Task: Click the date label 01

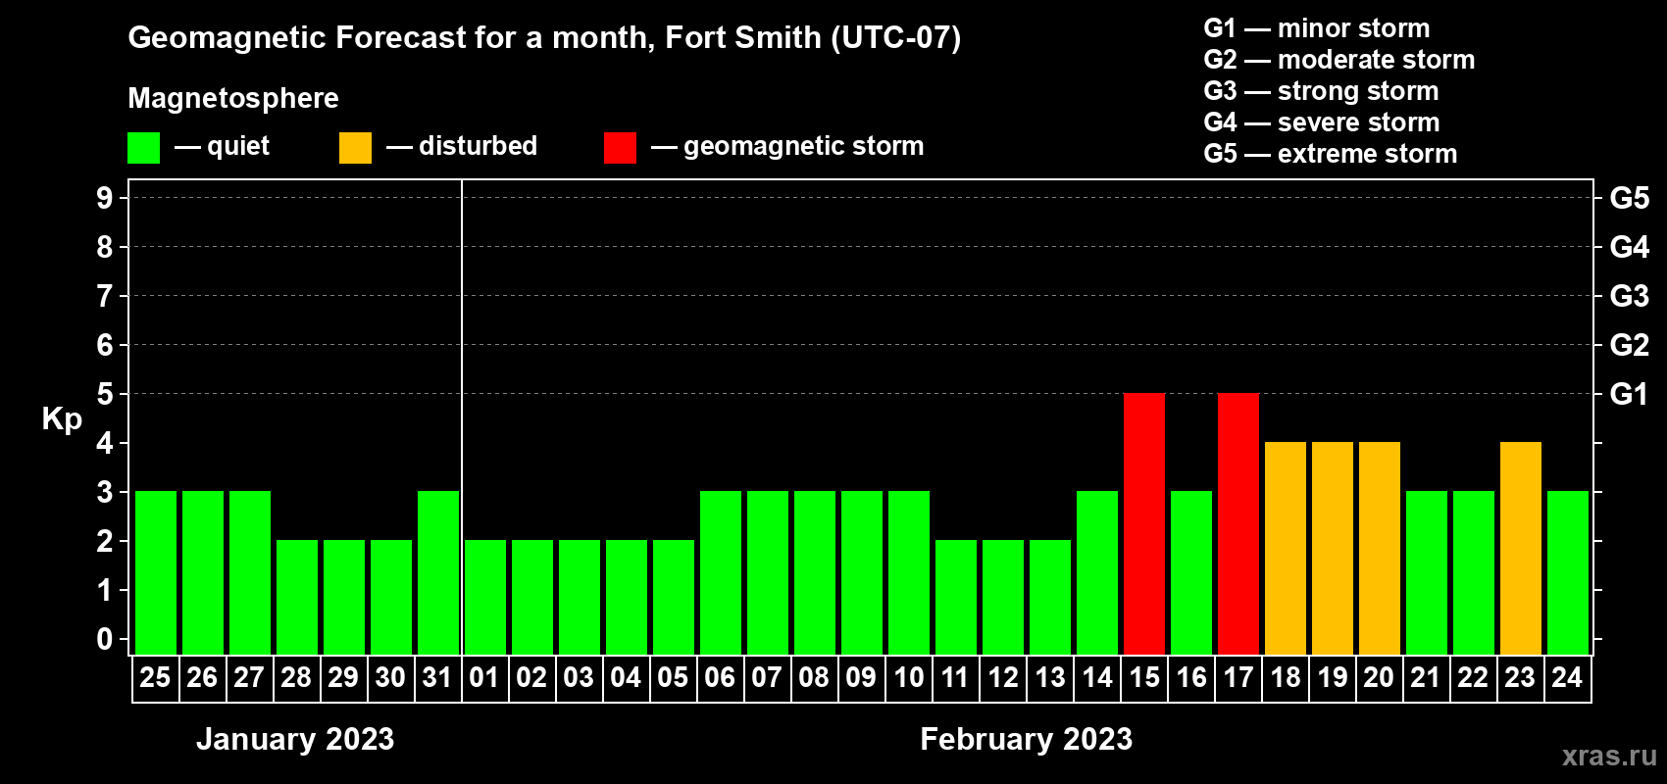Action: tap(484, 677)
